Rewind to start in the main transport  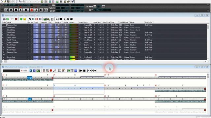[6, 10]
